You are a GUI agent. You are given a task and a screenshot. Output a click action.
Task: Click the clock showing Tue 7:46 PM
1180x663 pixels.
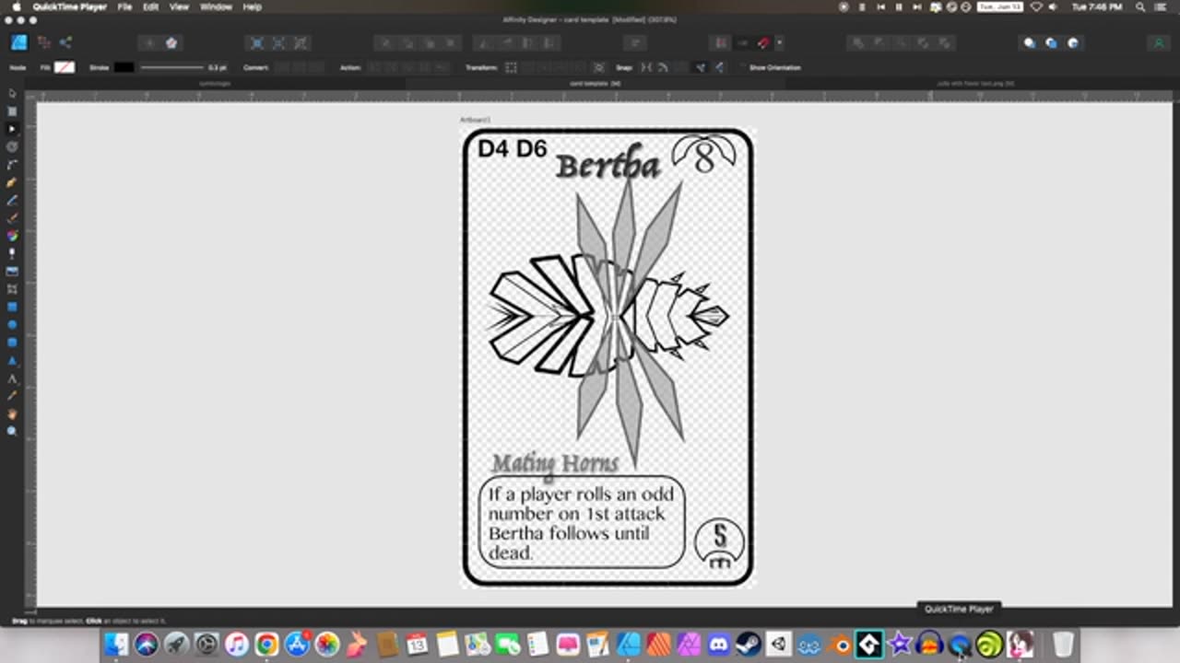click(1096, 6)
